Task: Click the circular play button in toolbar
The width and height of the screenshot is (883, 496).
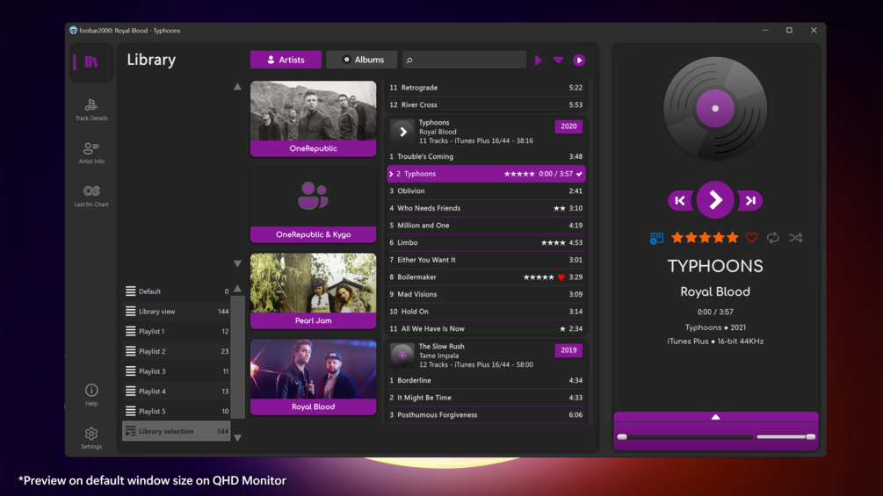Action: 579,61
